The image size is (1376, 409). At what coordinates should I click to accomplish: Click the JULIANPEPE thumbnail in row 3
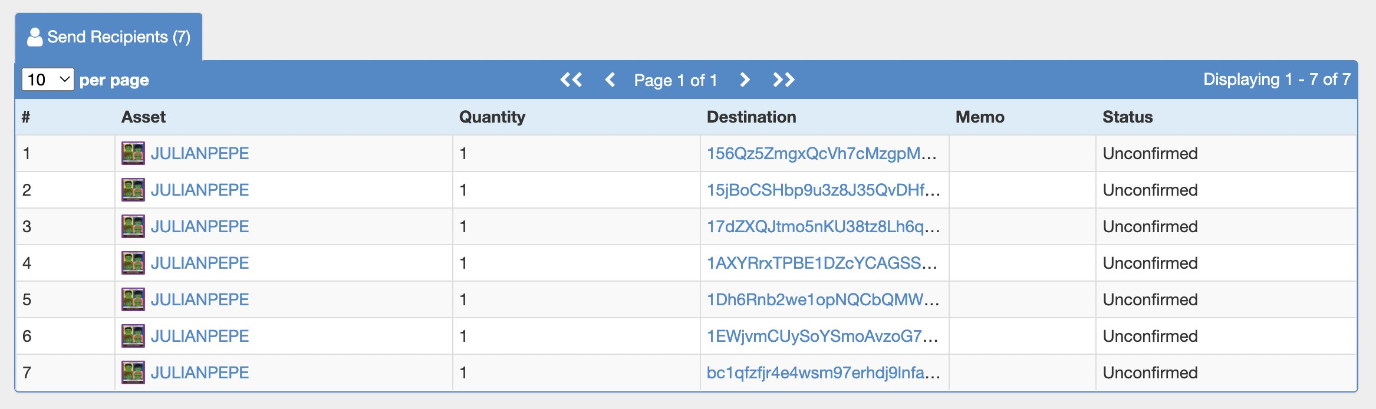coord(133,226)
